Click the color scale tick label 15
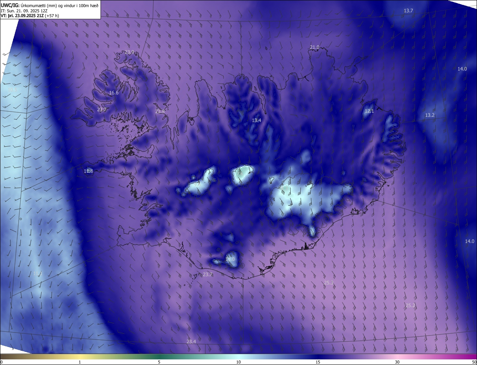This screenshot has height=365, width=477. (318, 362)
